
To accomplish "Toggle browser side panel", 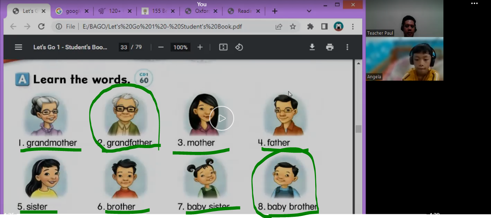I will 324,26.
